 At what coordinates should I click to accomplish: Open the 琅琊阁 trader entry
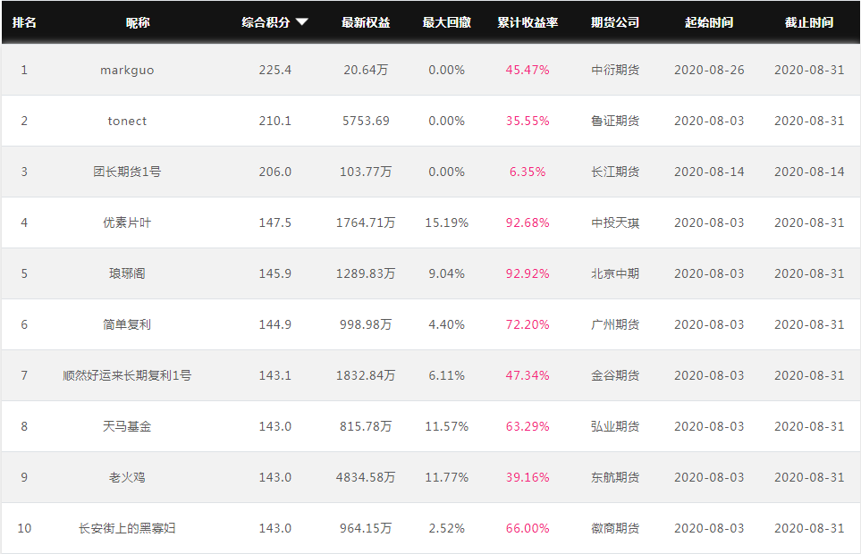click(127, 273)
